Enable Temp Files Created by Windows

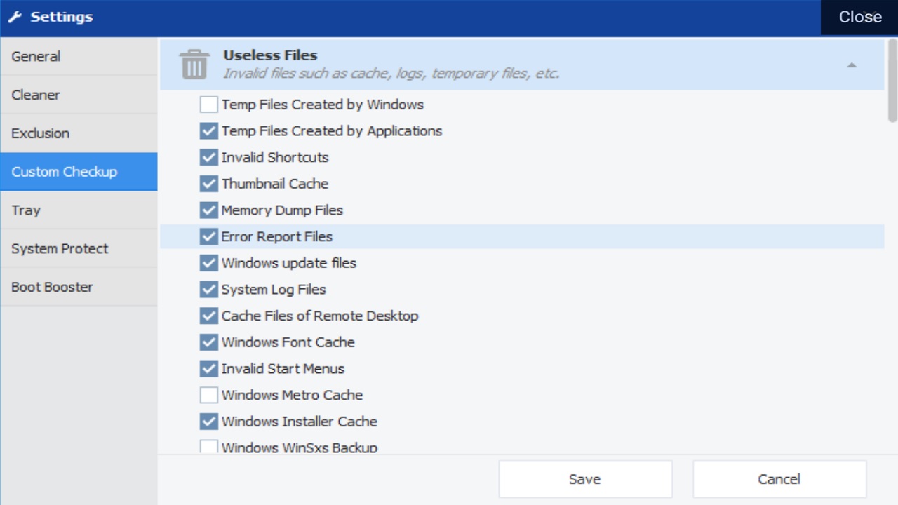[x=208, y=105]
